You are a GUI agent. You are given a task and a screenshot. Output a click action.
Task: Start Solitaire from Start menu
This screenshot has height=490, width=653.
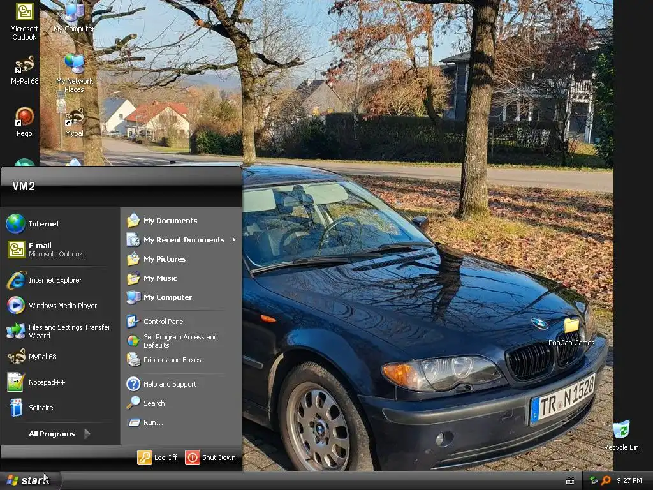[x=60, y=408]
